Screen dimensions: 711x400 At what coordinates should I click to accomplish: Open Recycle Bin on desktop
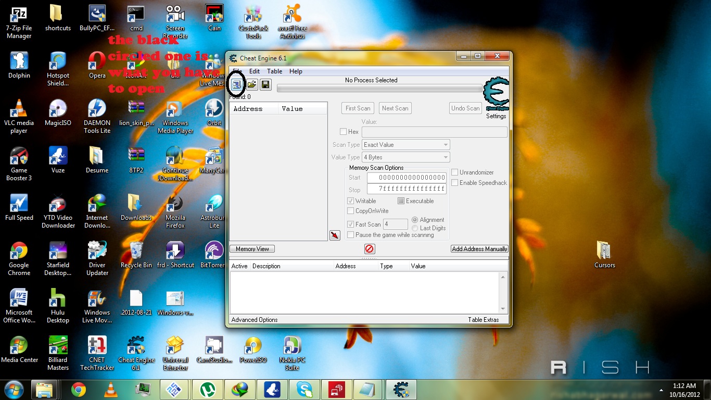(x=136, y=255)
